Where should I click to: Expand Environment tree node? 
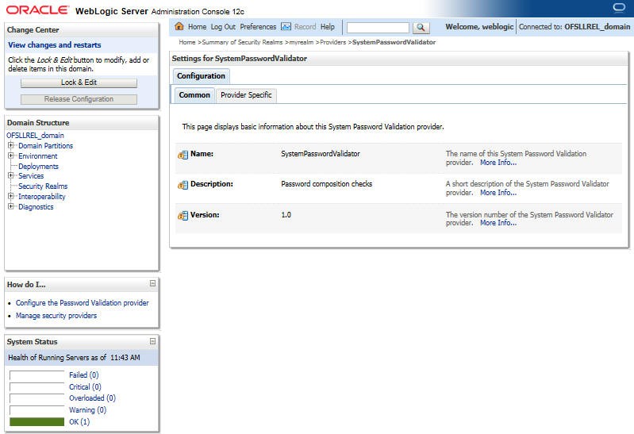pyautogui.click(x=11, y=156)
